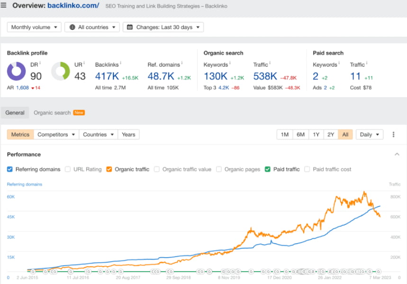Open the Monthly volume dropdown
Image resolution: width=407 pixels, height=284 pixels.
[x=34, y=27]
